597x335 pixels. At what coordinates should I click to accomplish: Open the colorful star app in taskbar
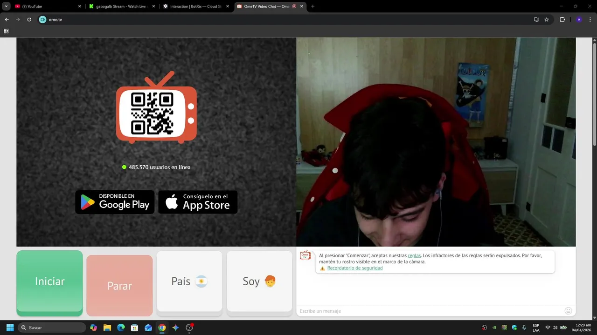[x=175, y=328]
